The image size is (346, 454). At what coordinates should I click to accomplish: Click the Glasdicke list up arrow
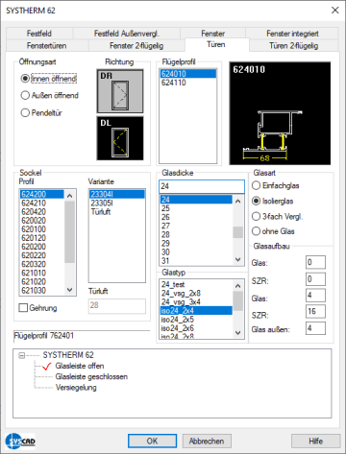[237, 202]
